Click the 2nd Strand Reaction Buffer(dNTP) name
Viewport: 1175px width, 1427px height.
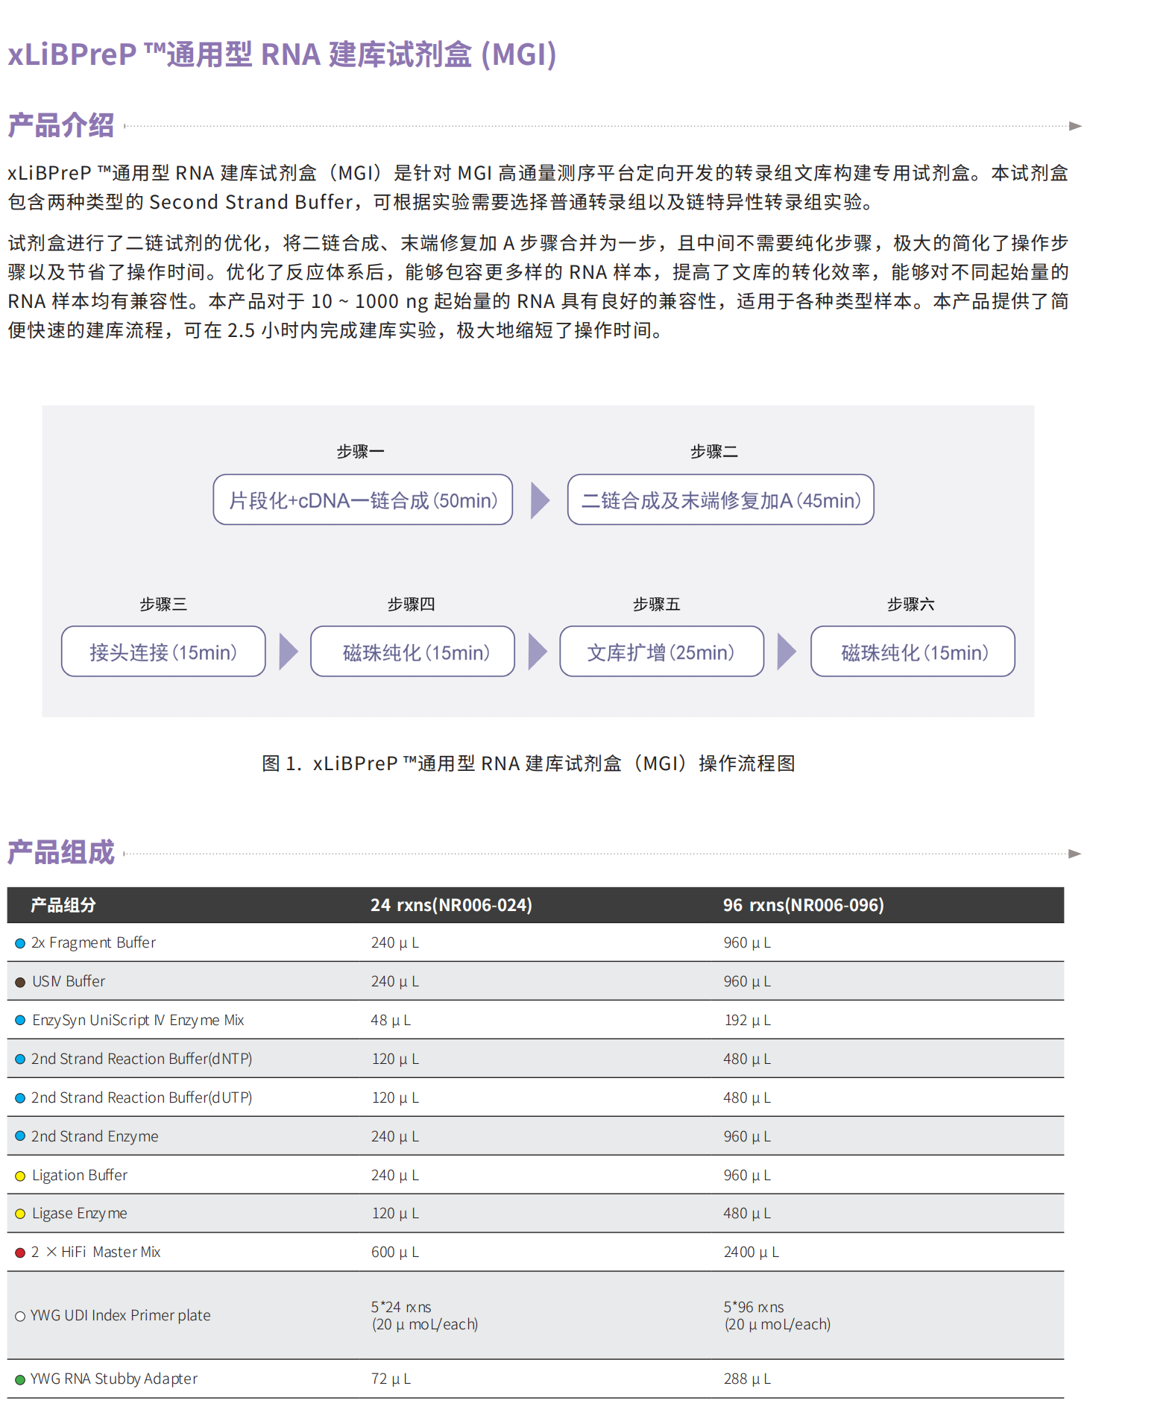(142, 1059)
